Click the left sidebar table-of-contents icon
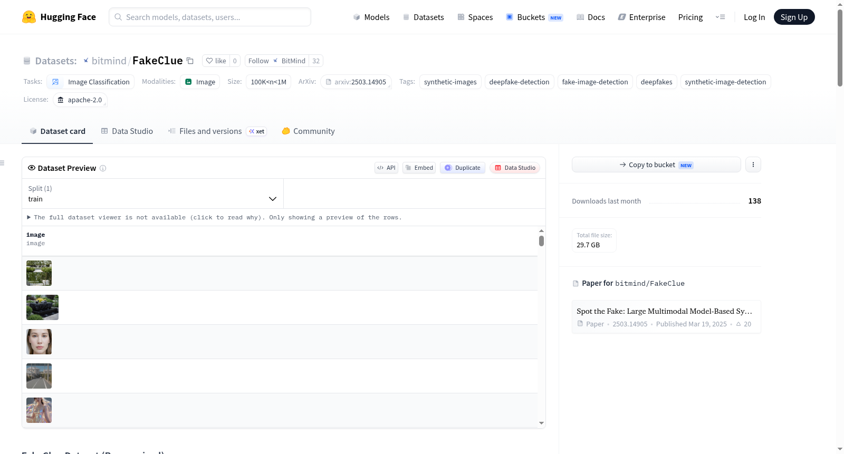This screenshot has height=454, width=844. pyautogui.click(x=3, y=163)
